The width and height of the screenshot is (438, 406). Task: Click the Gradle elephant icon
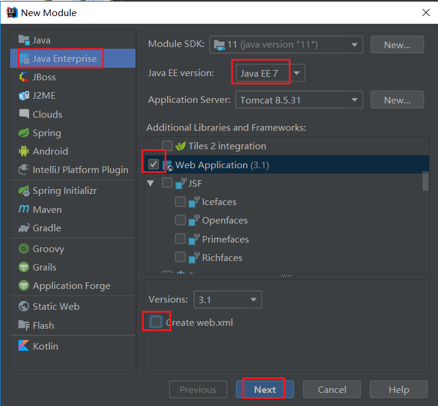tap(24, 228)
